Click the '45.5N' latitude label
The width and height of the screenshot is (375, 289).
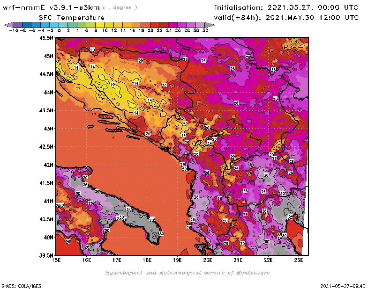[x=46, y=38]
